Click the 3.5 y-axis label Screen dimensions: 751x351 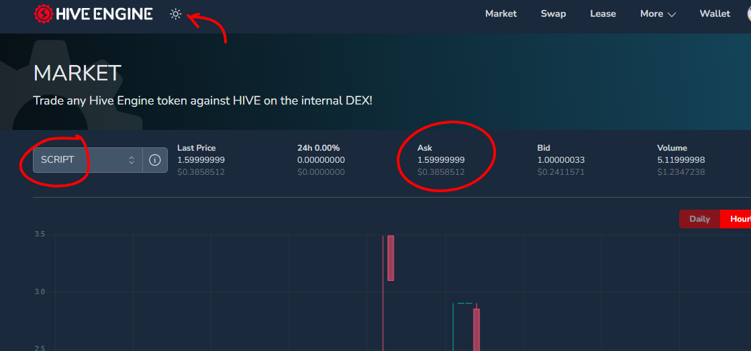click(x=40, y=234)
